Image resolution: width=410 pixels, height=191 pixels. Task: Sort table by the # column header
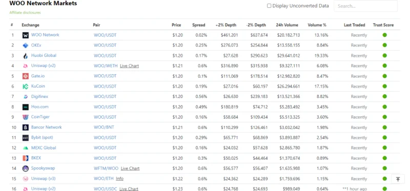[x=12, y=25]
